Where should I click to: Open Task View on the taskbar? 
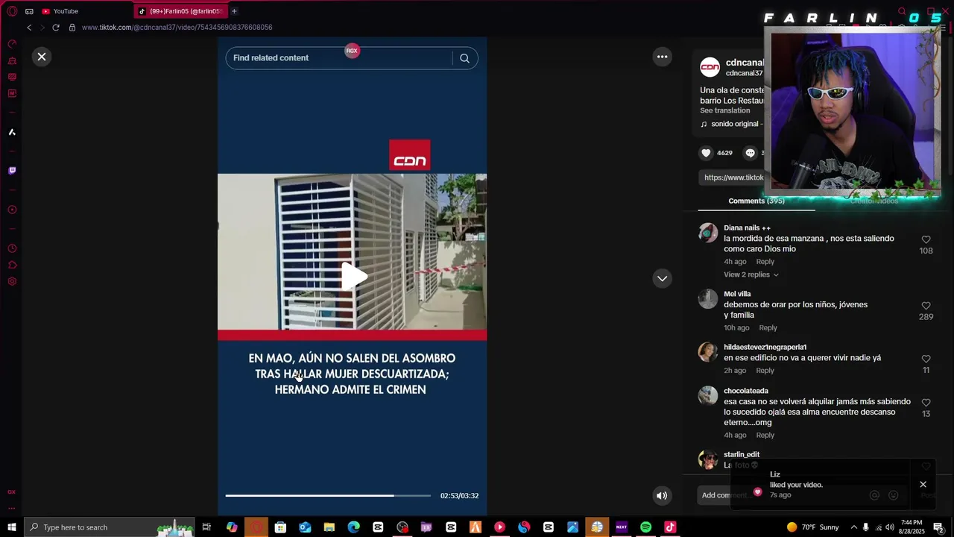(x=206, y=527)
